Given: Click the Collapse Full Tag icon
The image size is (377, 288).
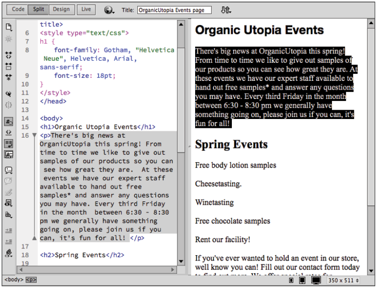Looking at the screenshot, I should 8,55.
